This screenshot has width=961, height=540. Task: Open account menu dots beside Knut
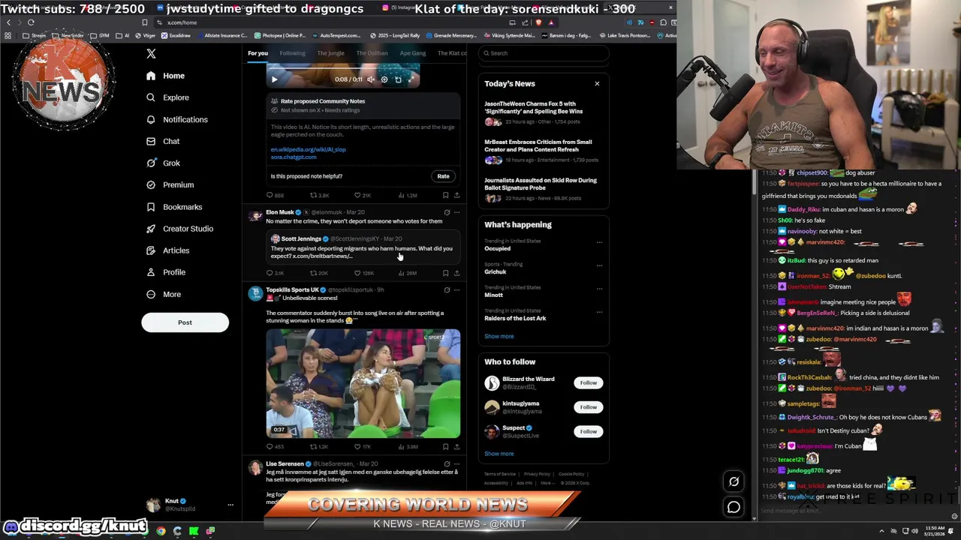(x=230, y=505)
